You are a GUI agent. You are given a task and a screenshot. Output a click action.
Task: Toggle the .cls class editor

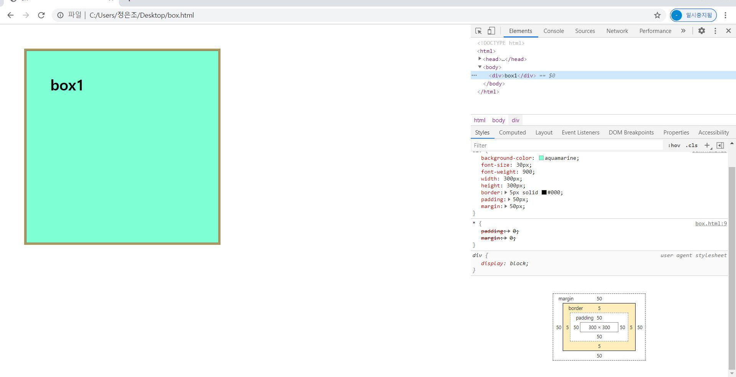[692, 146]
